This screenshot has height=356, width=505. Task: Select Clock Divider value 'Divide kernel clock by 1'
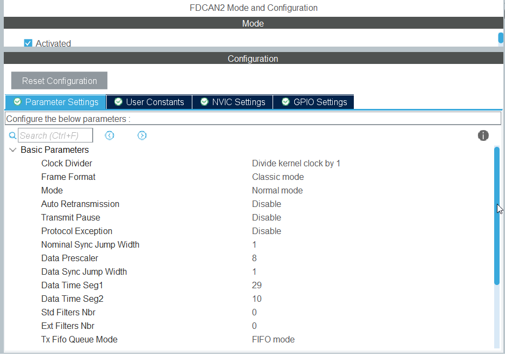click(x=296, y=163)
